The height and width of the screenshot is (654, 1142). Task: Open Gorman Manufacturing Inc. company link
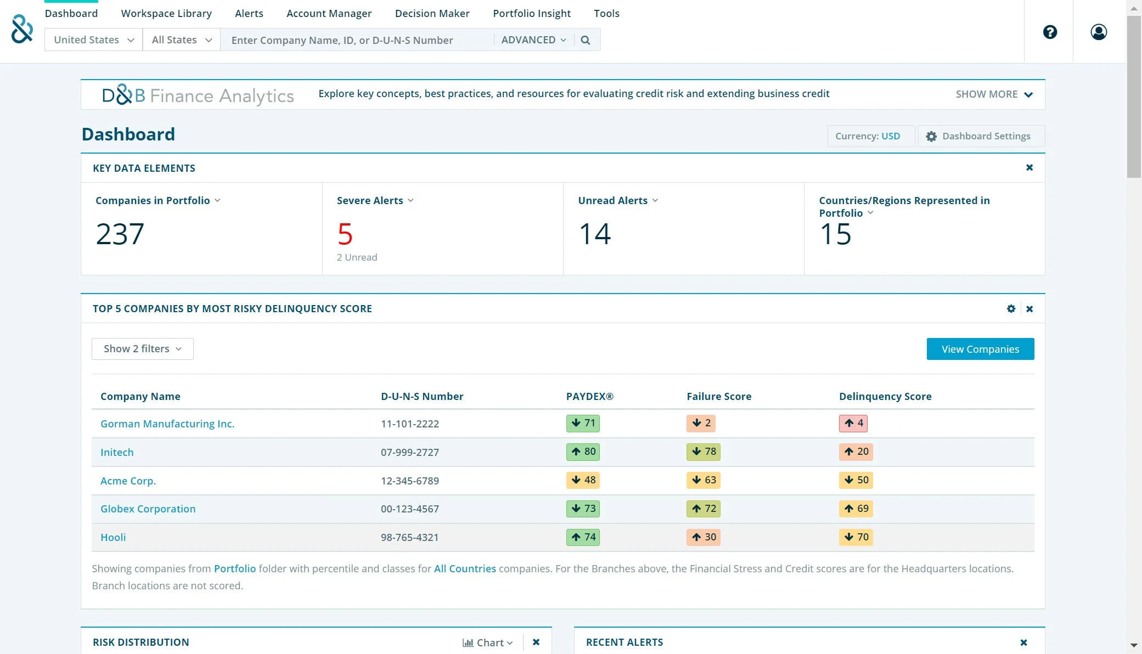tap(167, 424)
